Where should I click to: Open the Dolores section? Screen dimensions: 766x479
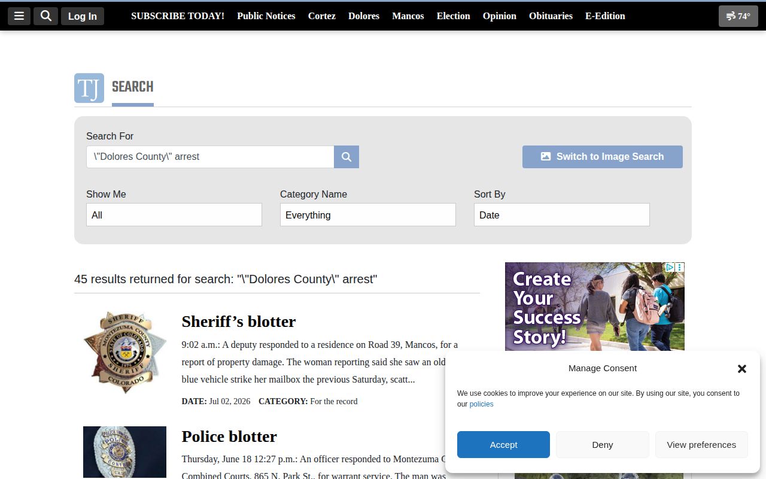point(364,16)
